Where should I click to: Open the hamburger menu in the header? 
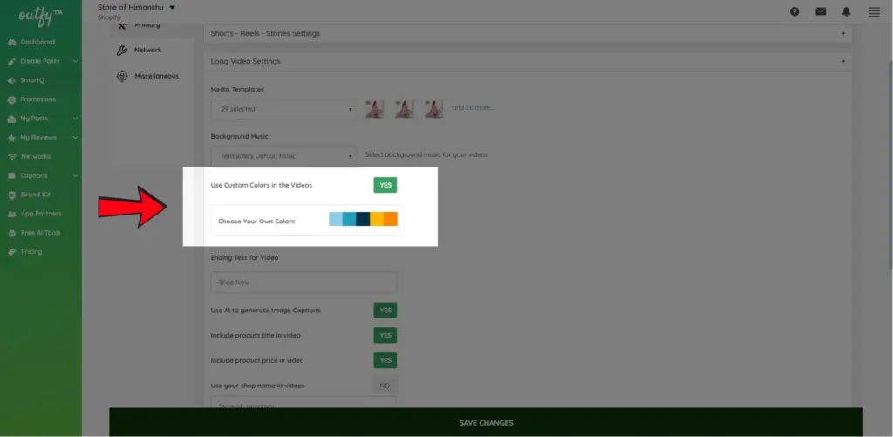click(x=874, y=11)
